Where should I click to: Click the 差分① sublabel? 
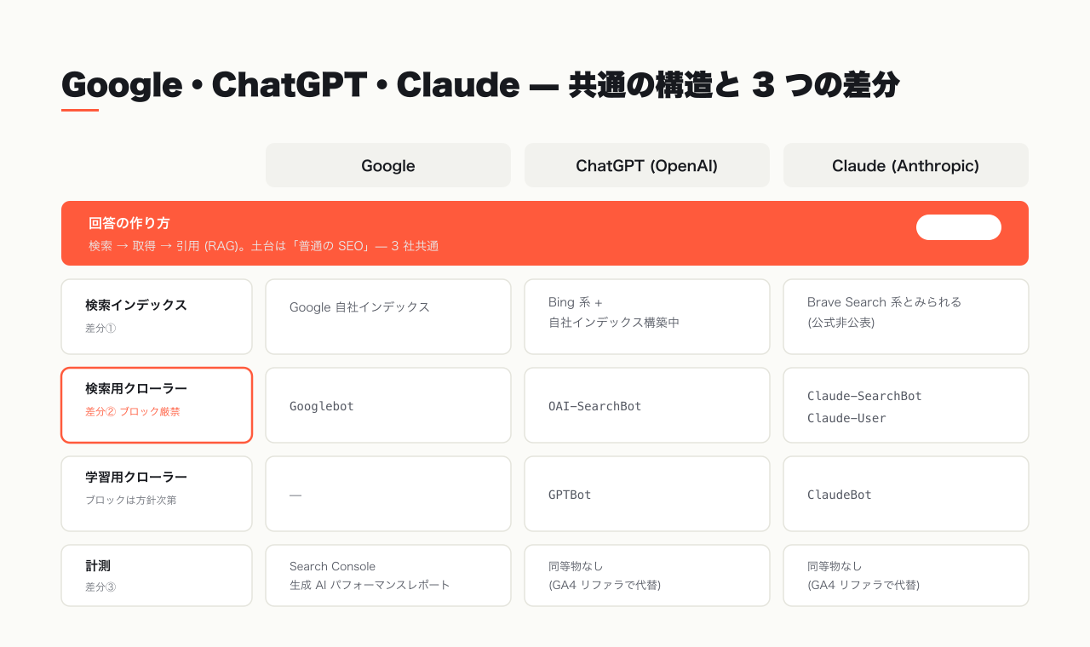(100, 328)
